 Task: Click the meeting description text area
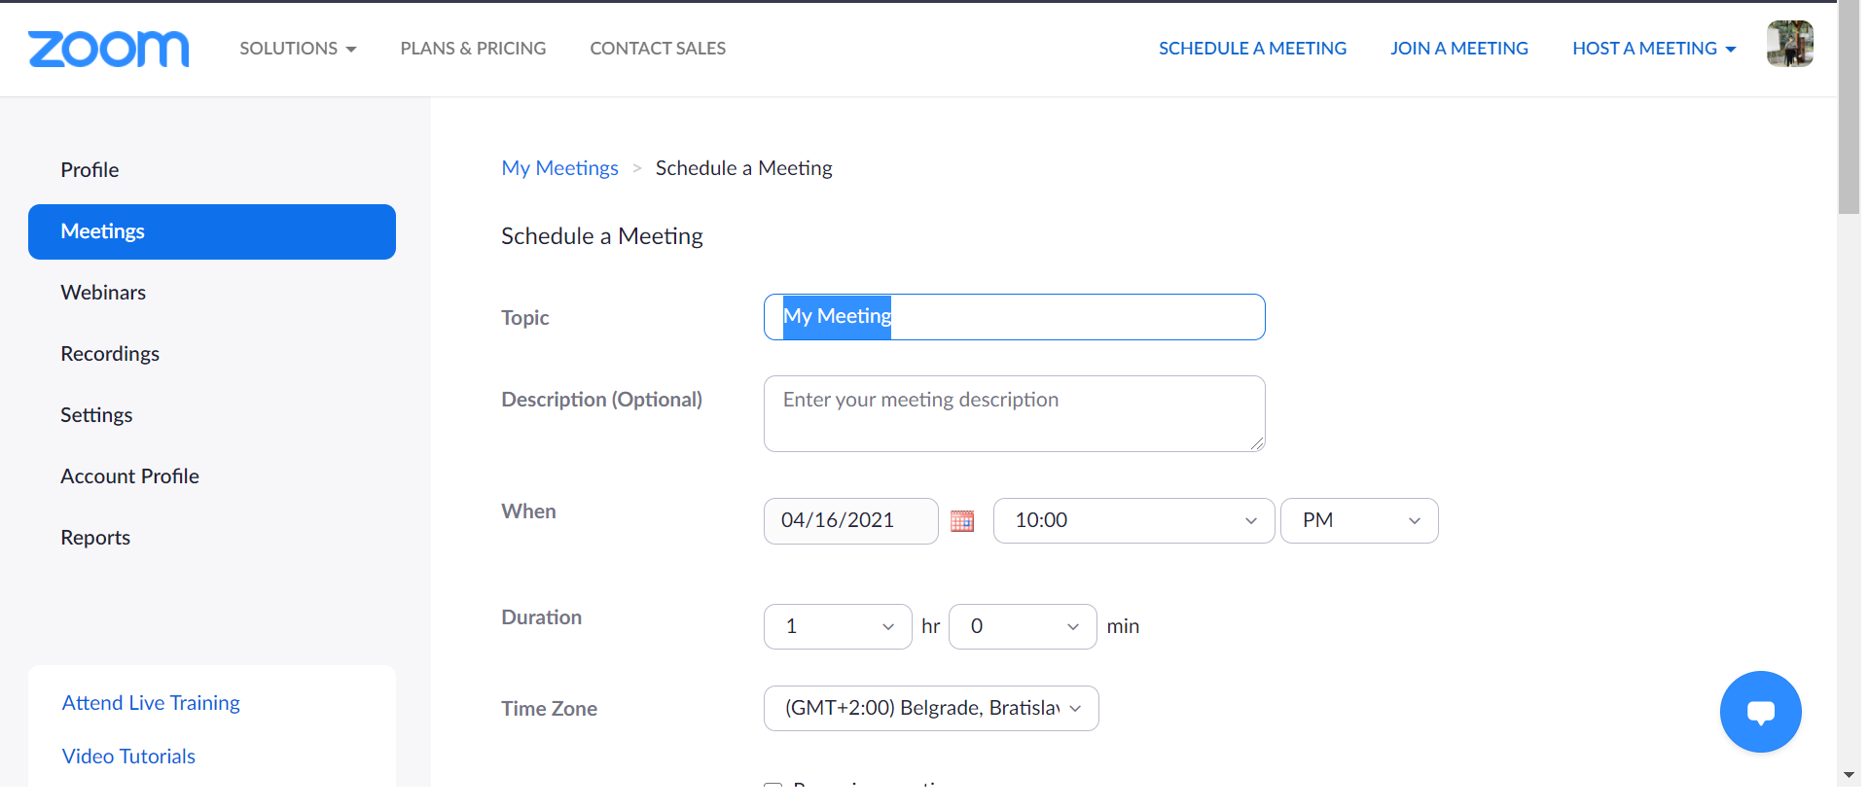tap(1014, 414)
